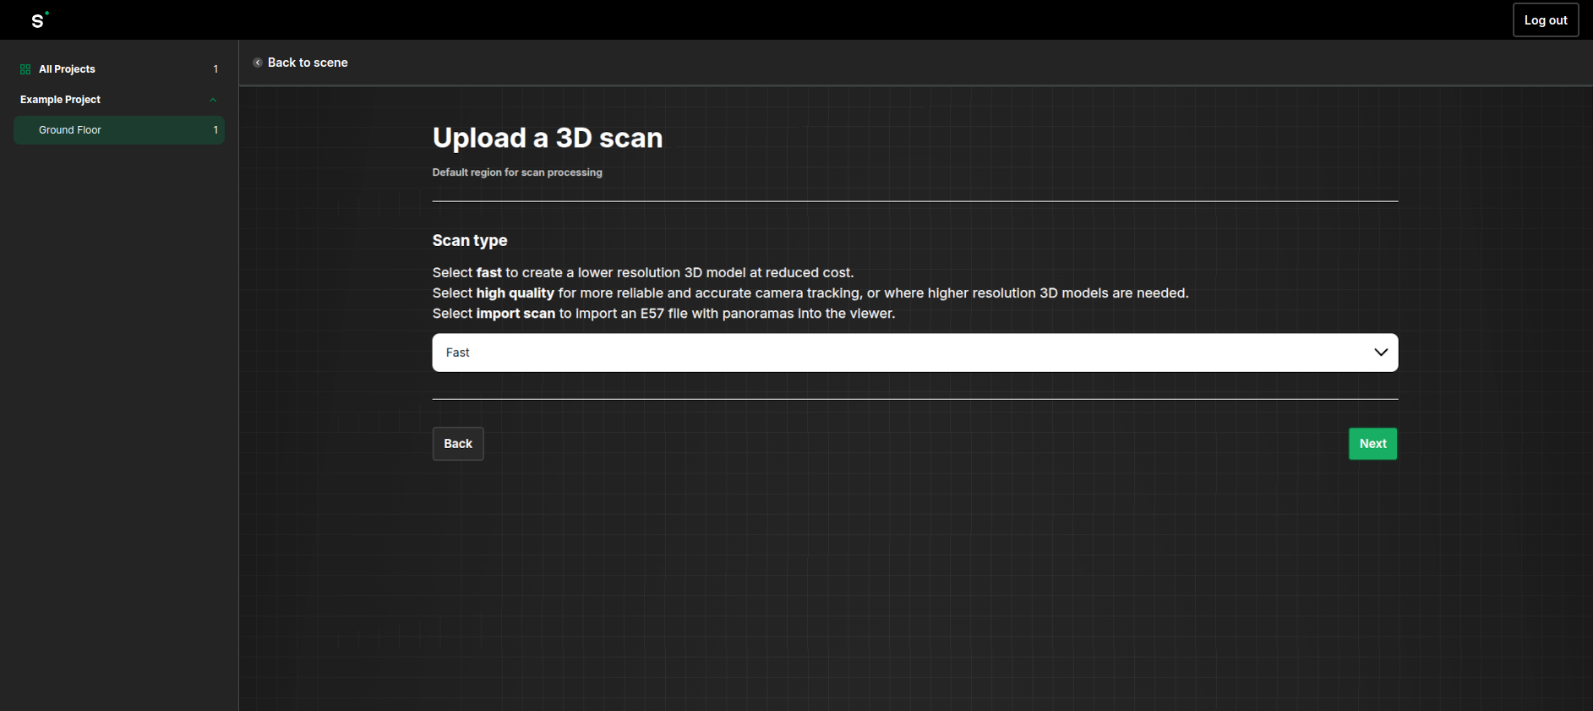
Task: Click the Back to scene arrow icon
Action: pos(258,63)
